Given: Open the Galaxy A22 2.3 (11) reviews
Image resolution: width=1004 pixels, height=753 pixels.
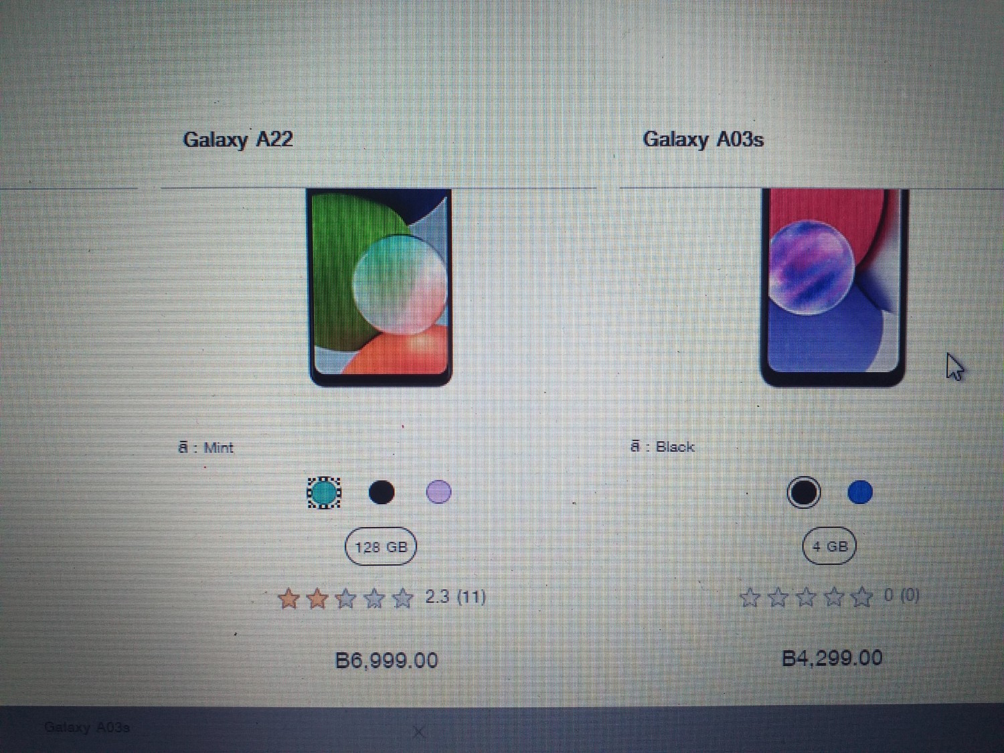Looking at the screenshot, I should point(456,596).
